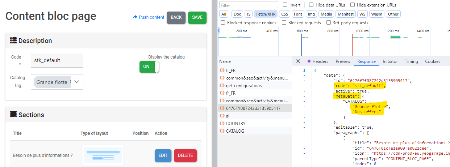
Task: Click the Push content share arrow icon
Action: coord(135,17)
